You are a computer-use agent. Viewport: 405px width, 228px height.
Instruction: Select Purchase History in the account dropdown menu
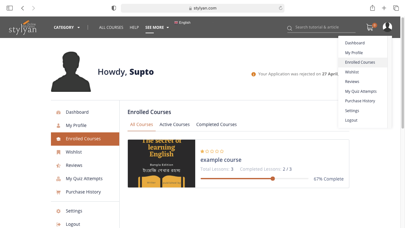coord(363,101)
